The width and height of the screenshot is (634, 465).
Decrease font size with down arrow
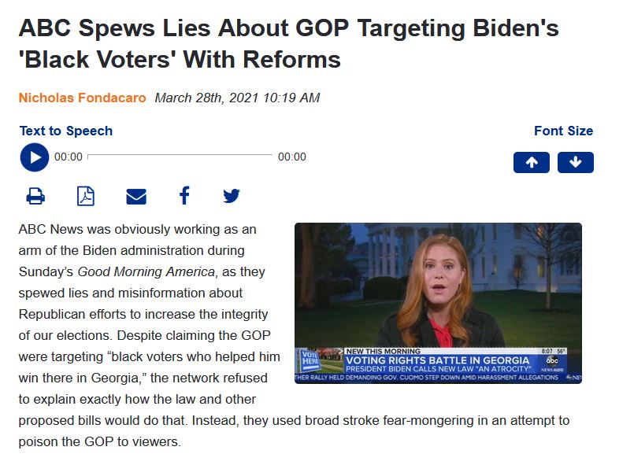576,162
